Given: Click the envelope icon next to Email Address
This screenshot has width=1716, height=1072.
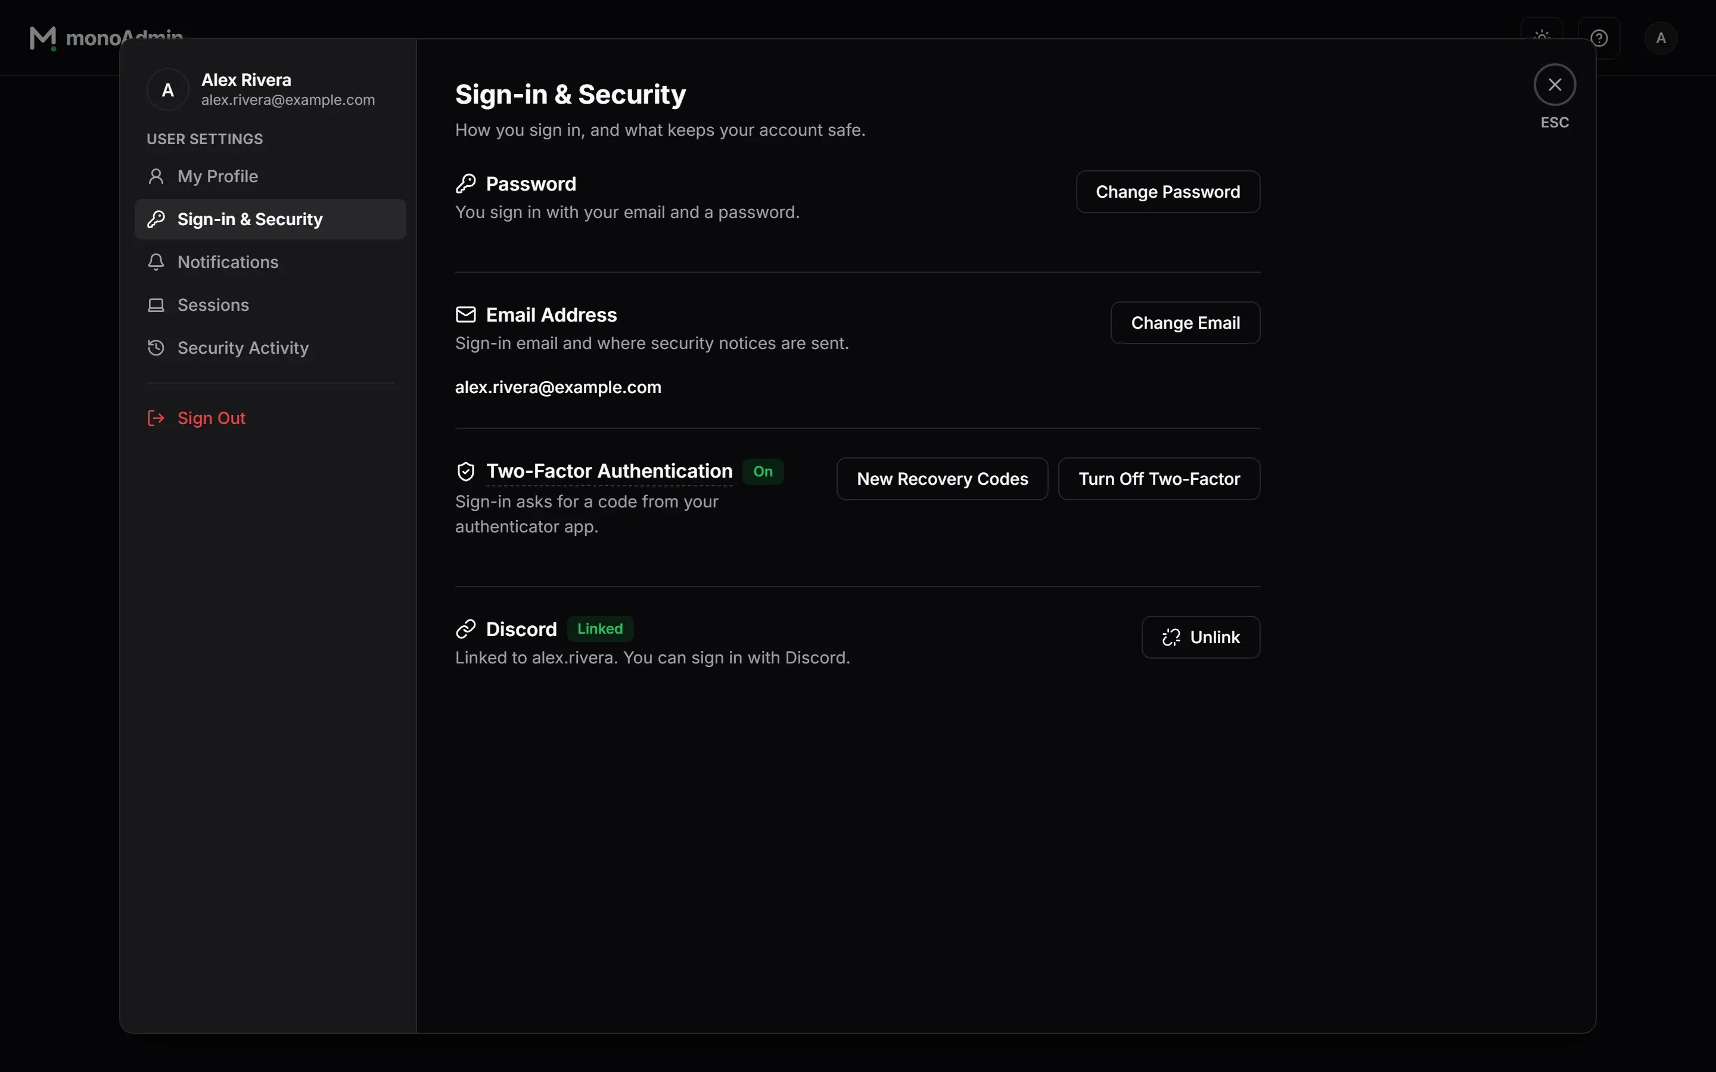Looking at the screenshot, I should [466, 314].
